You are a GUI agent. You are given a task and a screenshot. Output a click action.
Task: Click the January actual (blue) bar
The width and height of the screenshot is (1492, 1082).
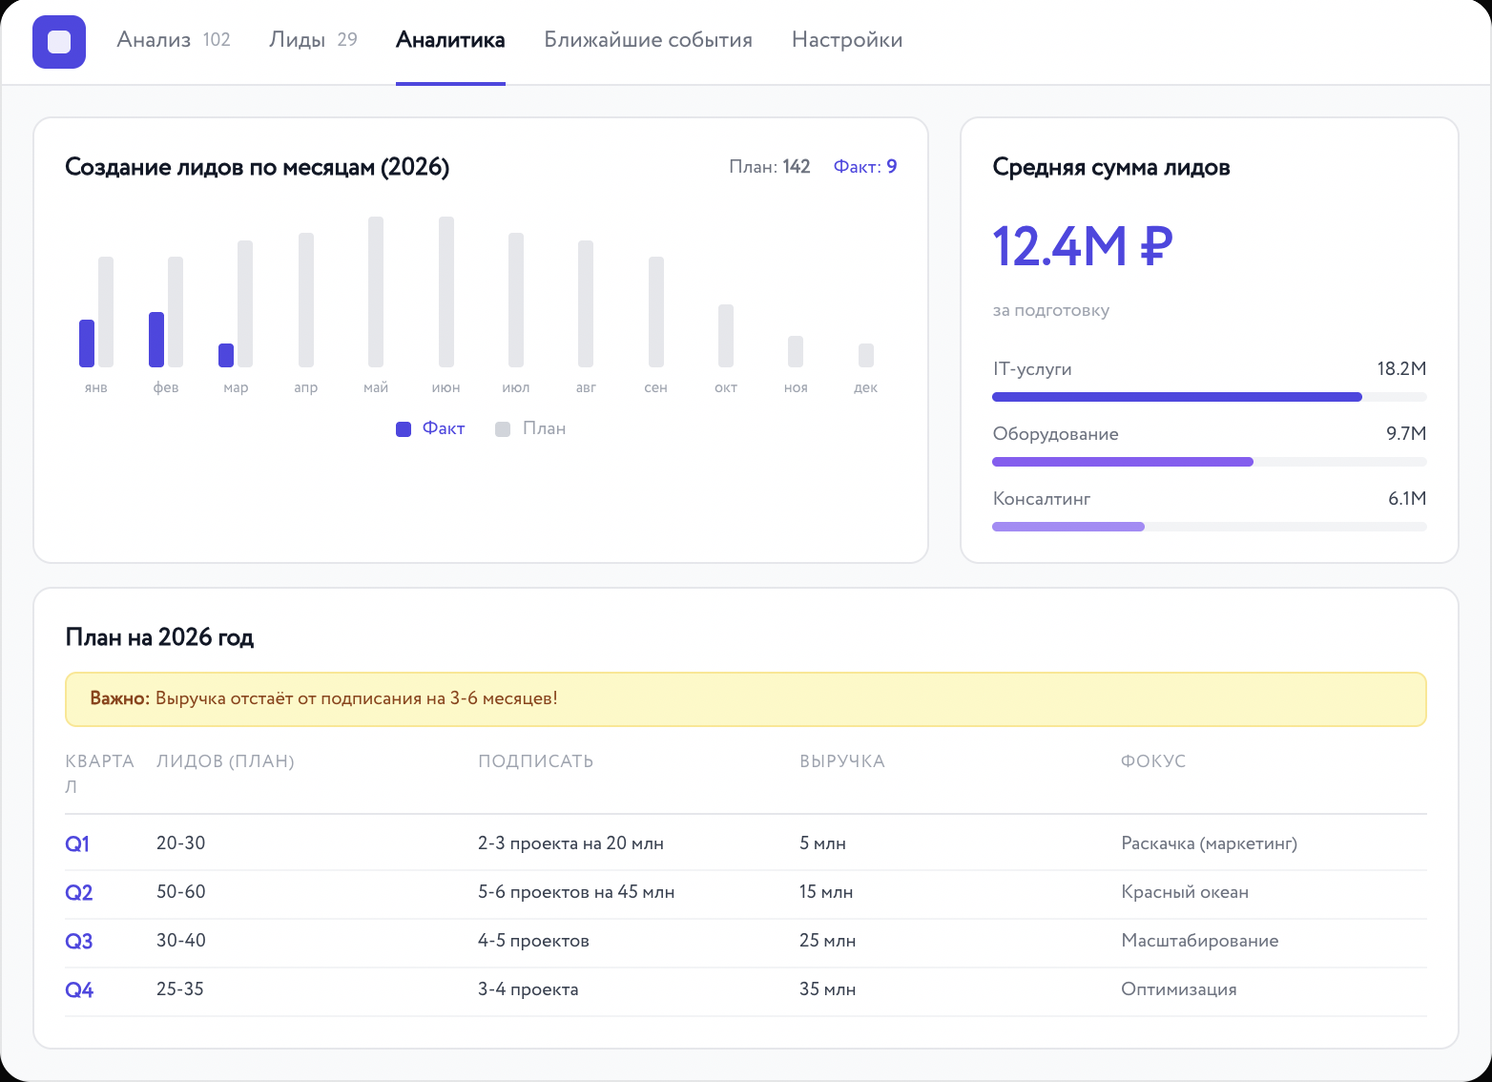87,343
